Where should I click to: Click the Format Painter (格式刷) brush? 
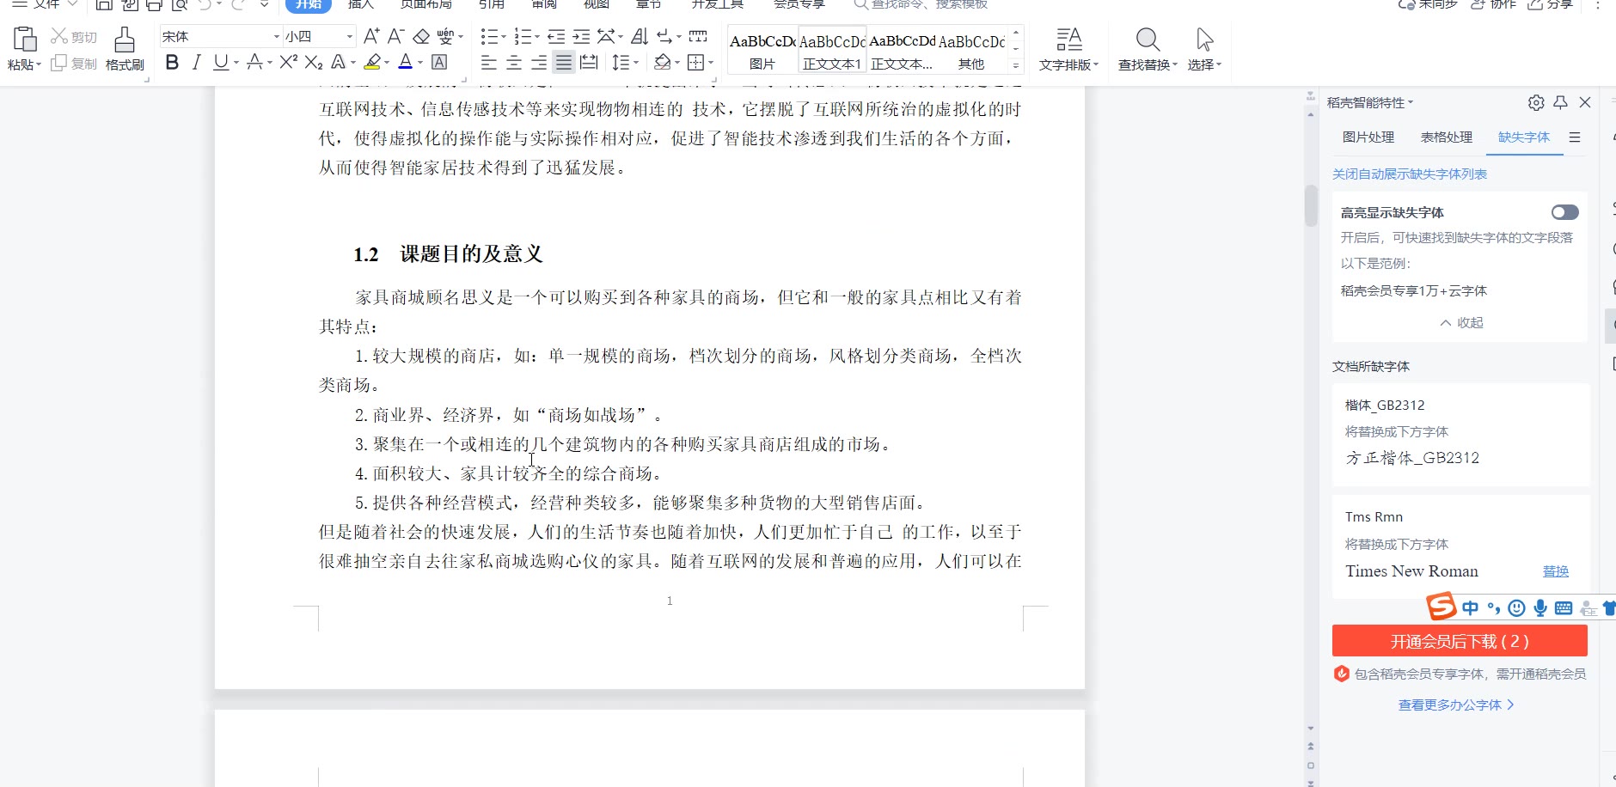(x=125, y=40)
